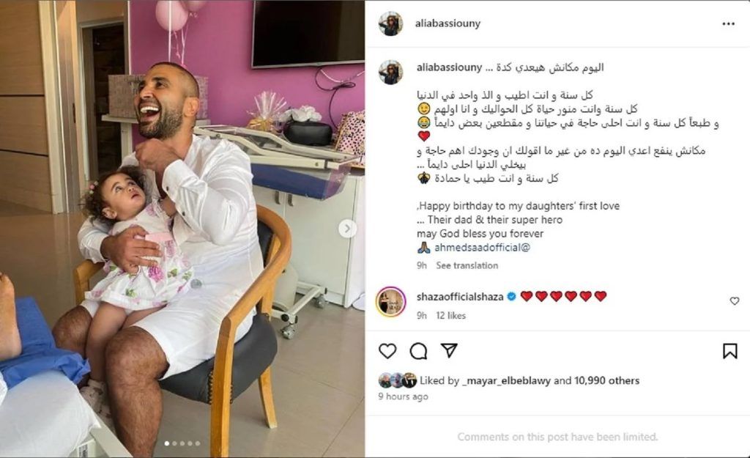Click liker avatars next to Liked by
The height and width of the screenshot is (458, 750).
coord(398,380)
